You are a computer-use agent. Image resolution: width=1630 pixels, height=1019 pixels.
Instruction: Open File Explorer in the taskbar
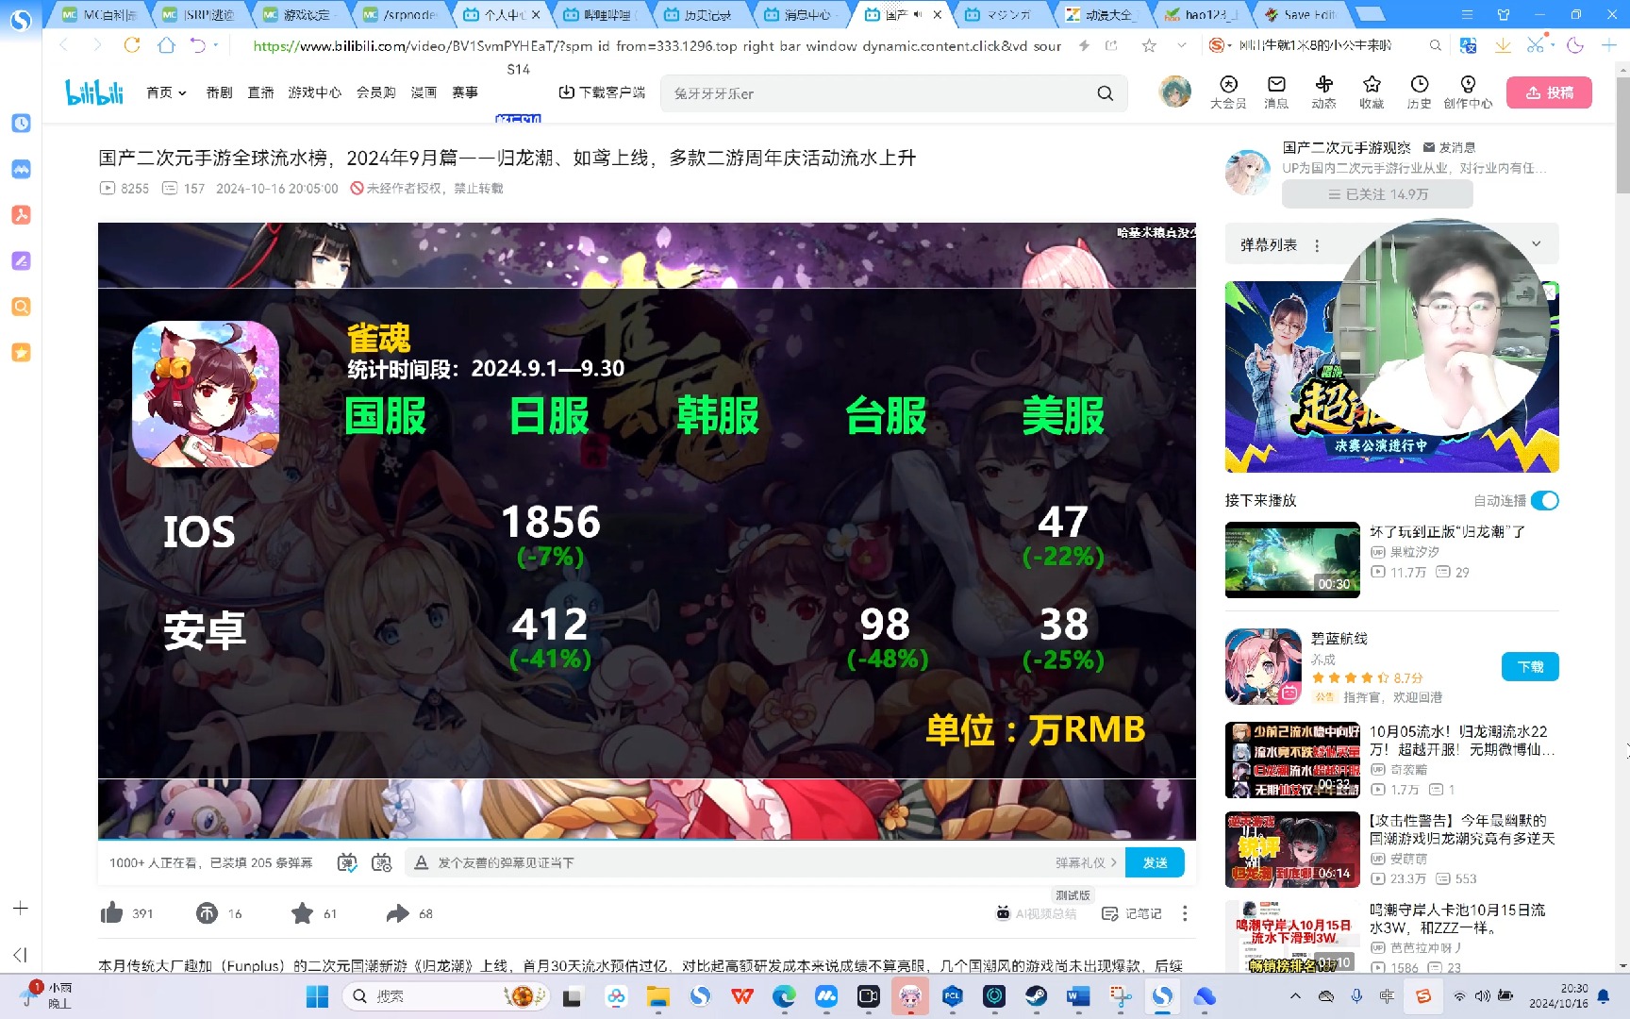(x=657, y=996)
